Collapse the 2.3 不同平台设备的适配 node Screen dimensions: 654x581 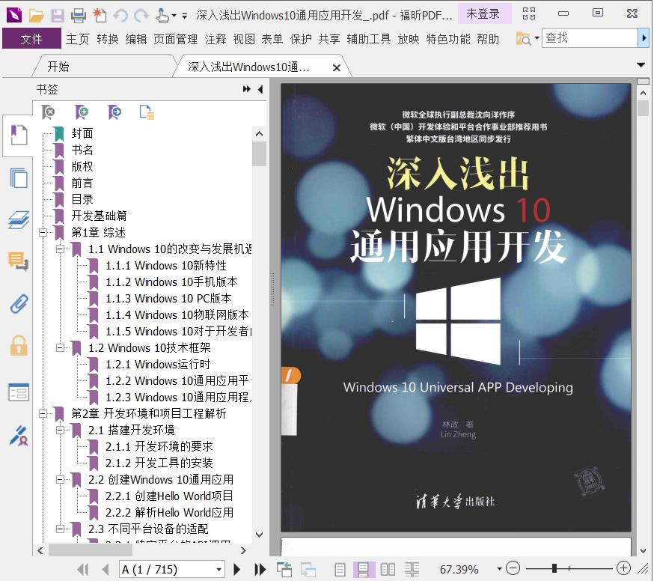pyautogui.click(x=61, y=529)
